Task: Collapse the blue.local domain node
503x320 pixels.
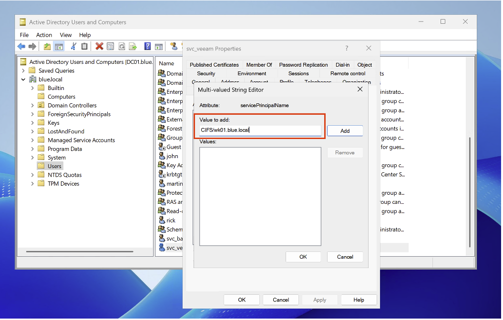Action: pyautogui.click(x=23, y=80)
